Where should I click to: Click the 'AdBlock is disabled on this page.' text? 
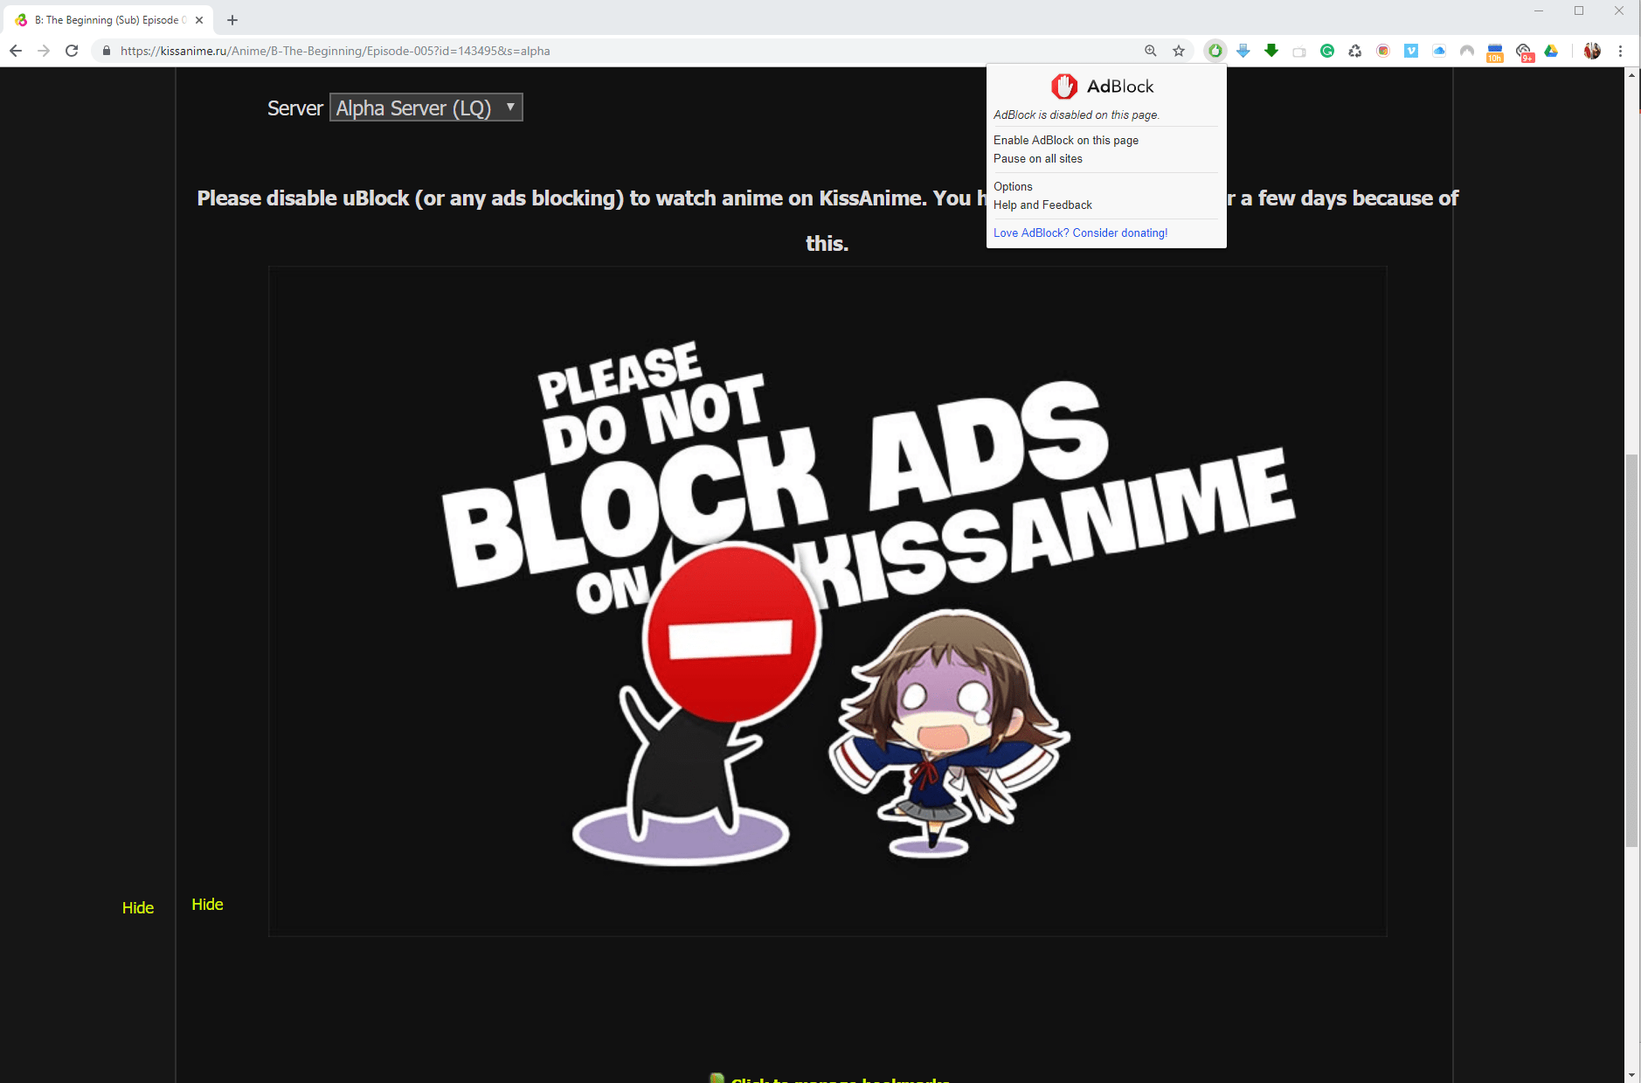1077,115
